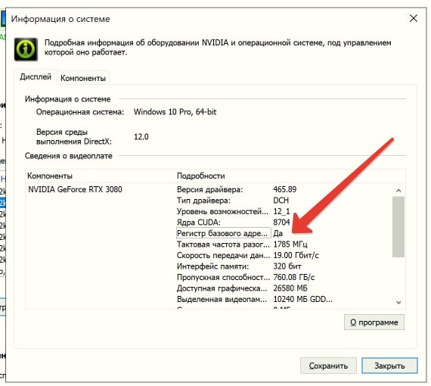Click the Компоненты column header
Viewport: 431px width, 386px height.
click(50, 176)
